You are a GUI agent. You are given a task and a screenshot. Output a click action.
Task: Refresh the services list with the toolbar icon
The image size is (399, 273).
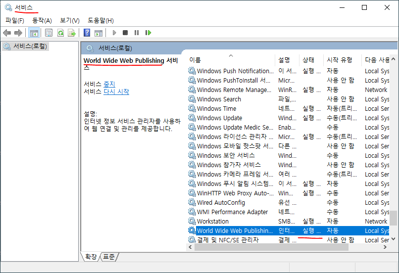pyautogui.click(x=60, y=33)
